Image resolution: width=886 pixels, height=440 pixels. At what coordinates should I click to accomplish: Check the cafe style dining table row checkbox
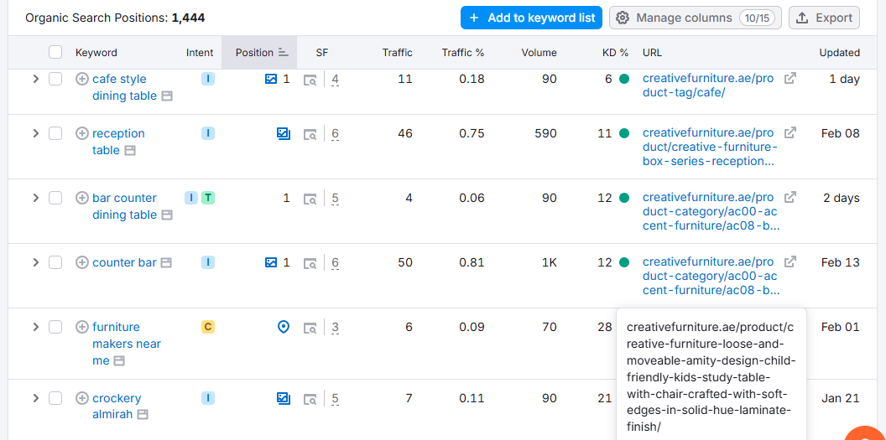[55, 80]
